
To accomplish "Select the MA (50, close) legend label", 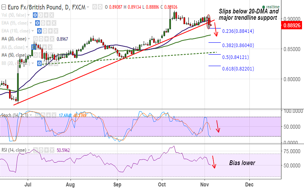I will (x=14, y=55).
